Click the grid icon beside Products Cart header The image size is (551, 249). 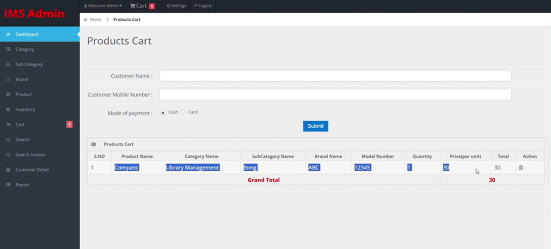coord(94,144)
